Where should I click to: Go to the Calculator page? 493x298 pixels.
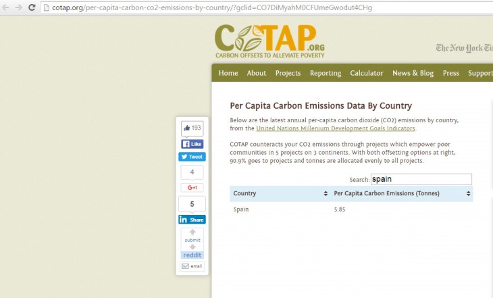366,73
